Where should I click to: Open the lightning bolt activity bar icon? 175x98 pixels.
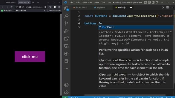(66, 54)
